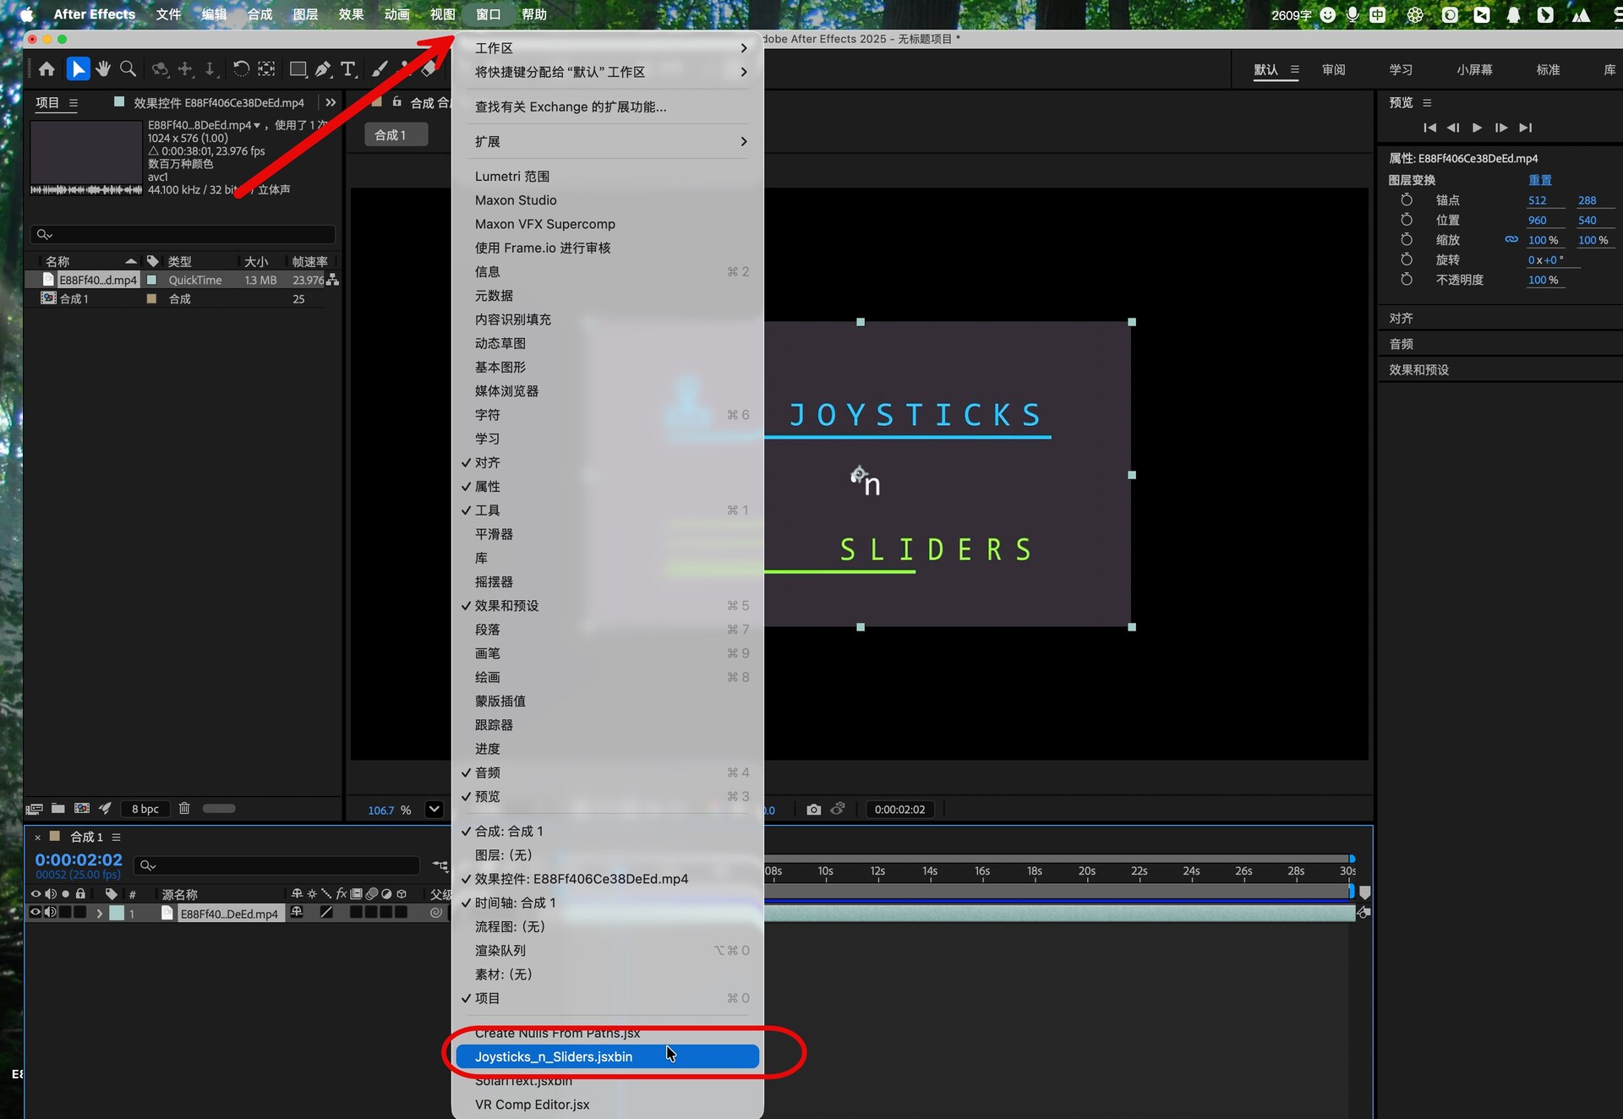The height and width of the screenshot is (1119, 1623).
Task: Select the Pen tool
Action: [x=323, y=69]
